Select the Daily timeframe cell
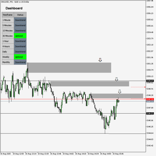 (x=8, y=52)
